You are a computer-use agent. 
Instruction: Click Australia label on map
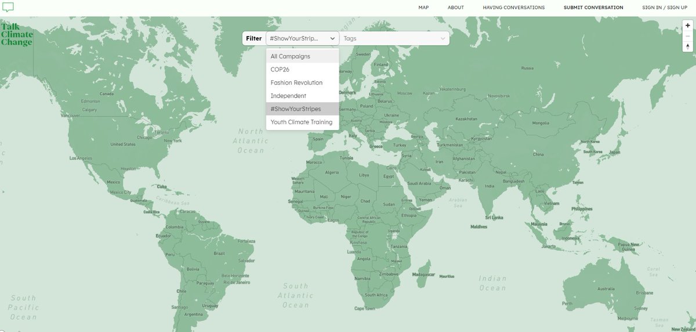coord(606,288)
